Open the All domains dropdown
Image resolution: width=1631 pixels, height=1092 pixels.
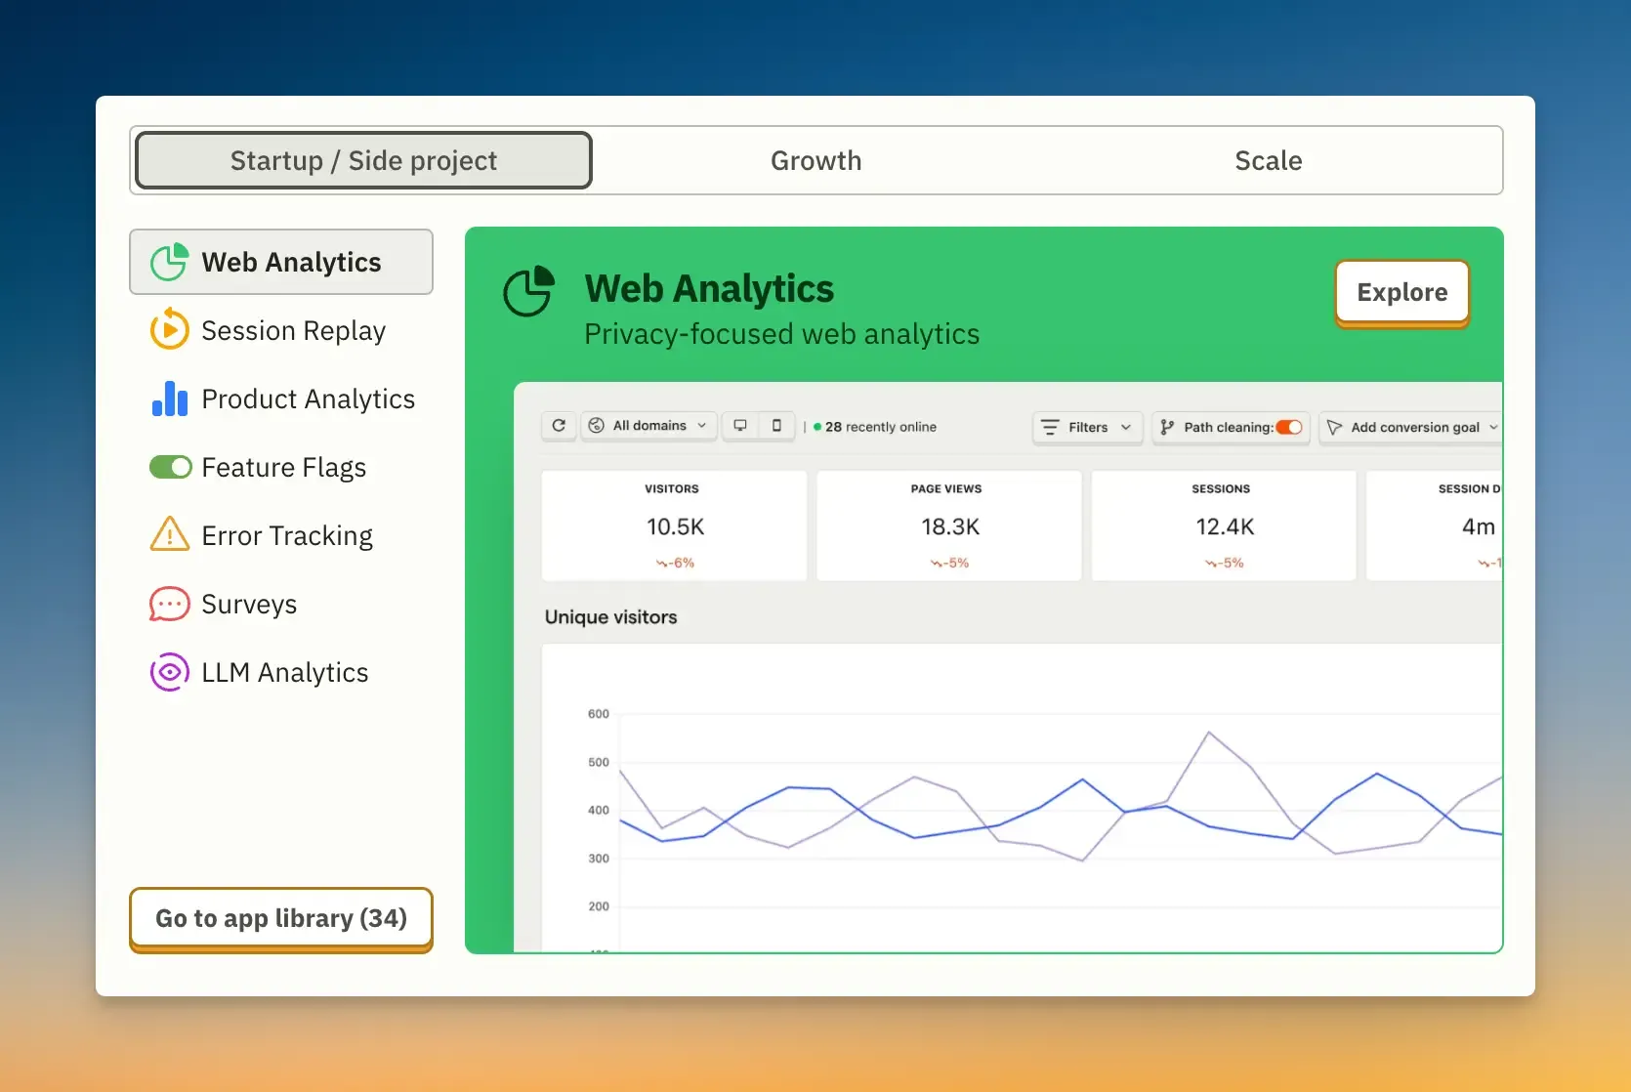(x=649, y=426)
